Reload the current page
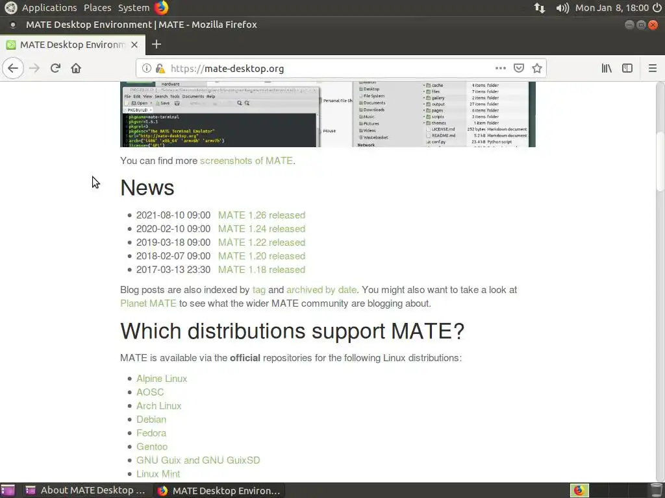Viewport: 665px width, 498px height. (x=55, y=68)
